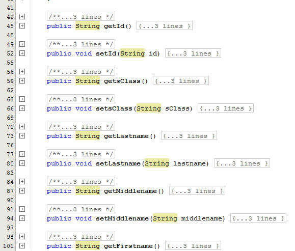Expand the getMiddlename method fold at line 87
This screenshot has height=251, width=295.
22,191
